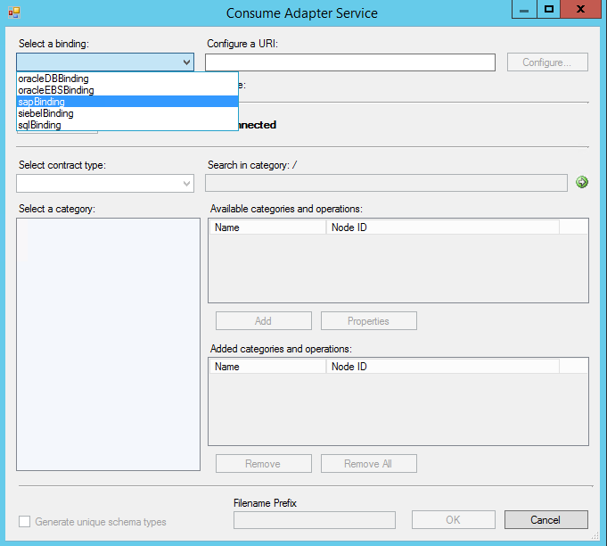607x546 pixels.
Task: Pick siebelBinding from the dropdown list
Action: click(127, 113)
